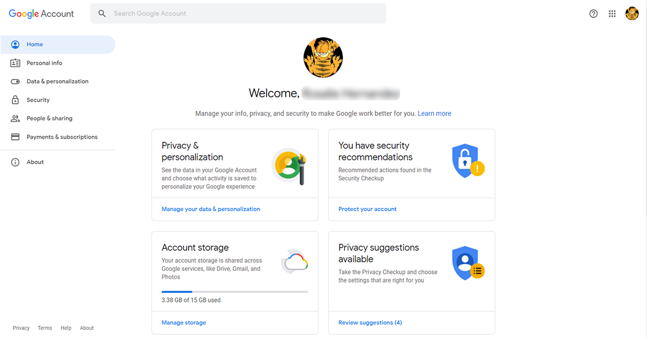Click the security shield with lock icon
Viewport: 647px width, 338px height.
[468, 161]
